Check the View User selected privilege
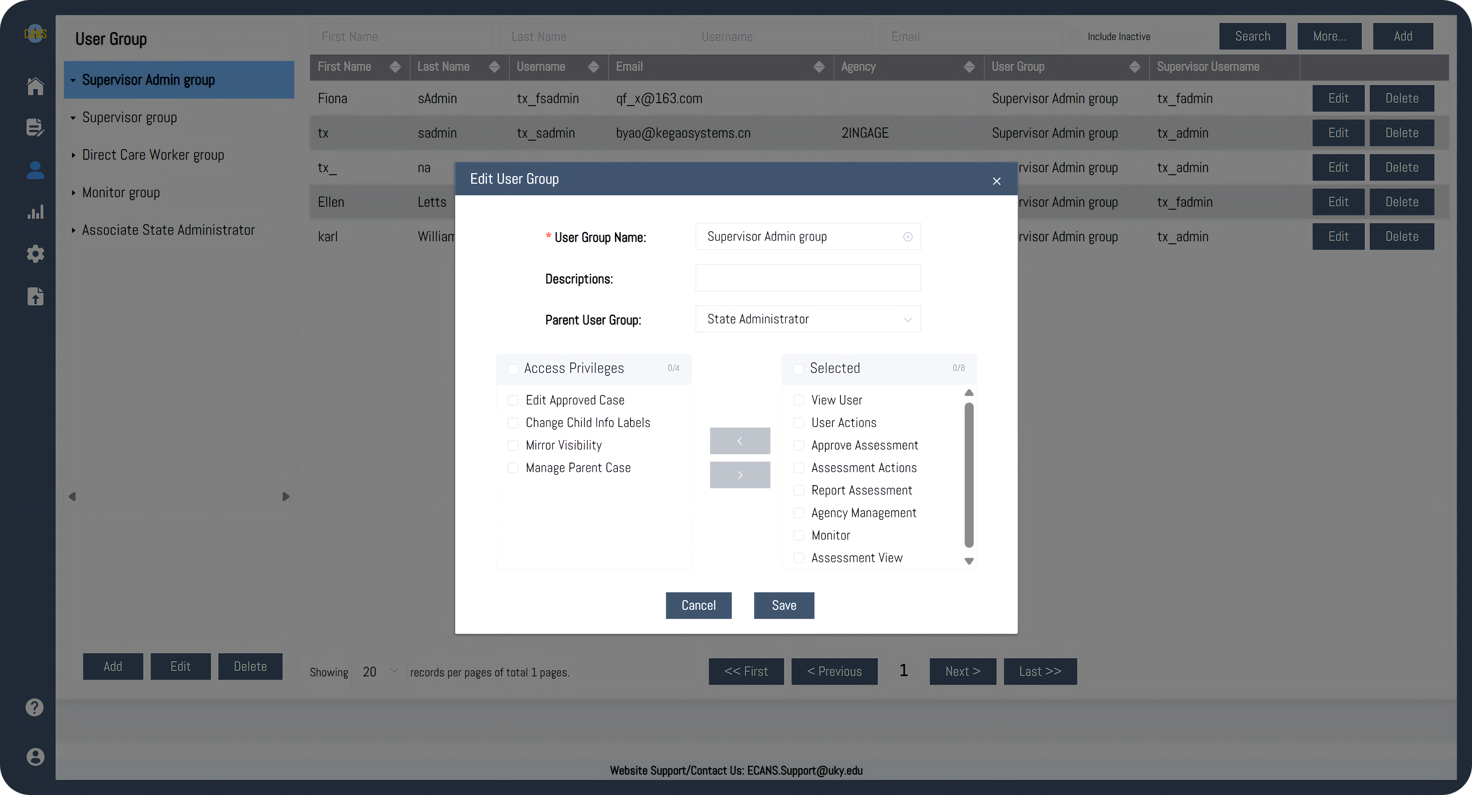Screen dimensions: 1472x795 (799, 400)
